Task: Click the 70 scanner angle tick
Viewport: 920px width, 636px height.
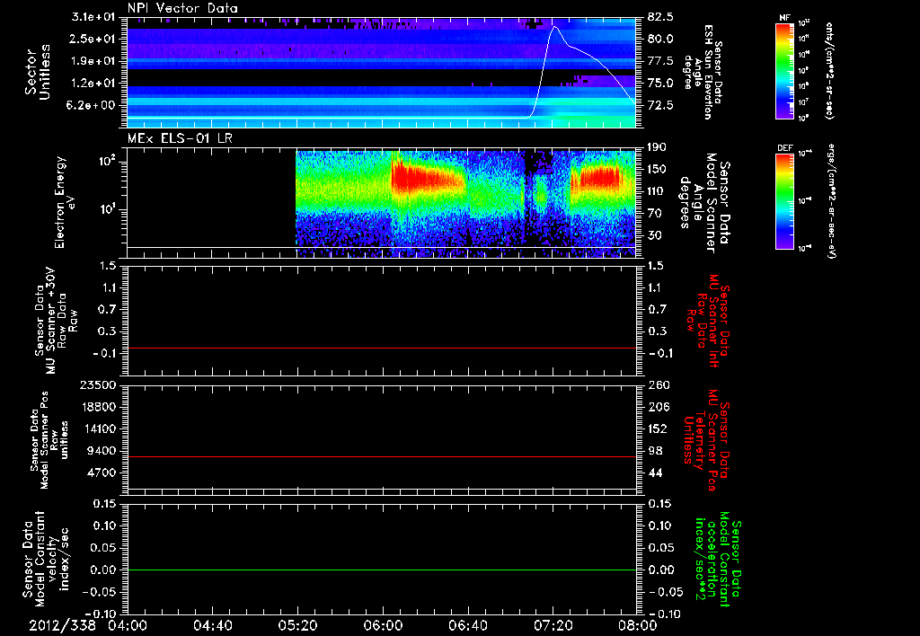Action: point(654,213)
